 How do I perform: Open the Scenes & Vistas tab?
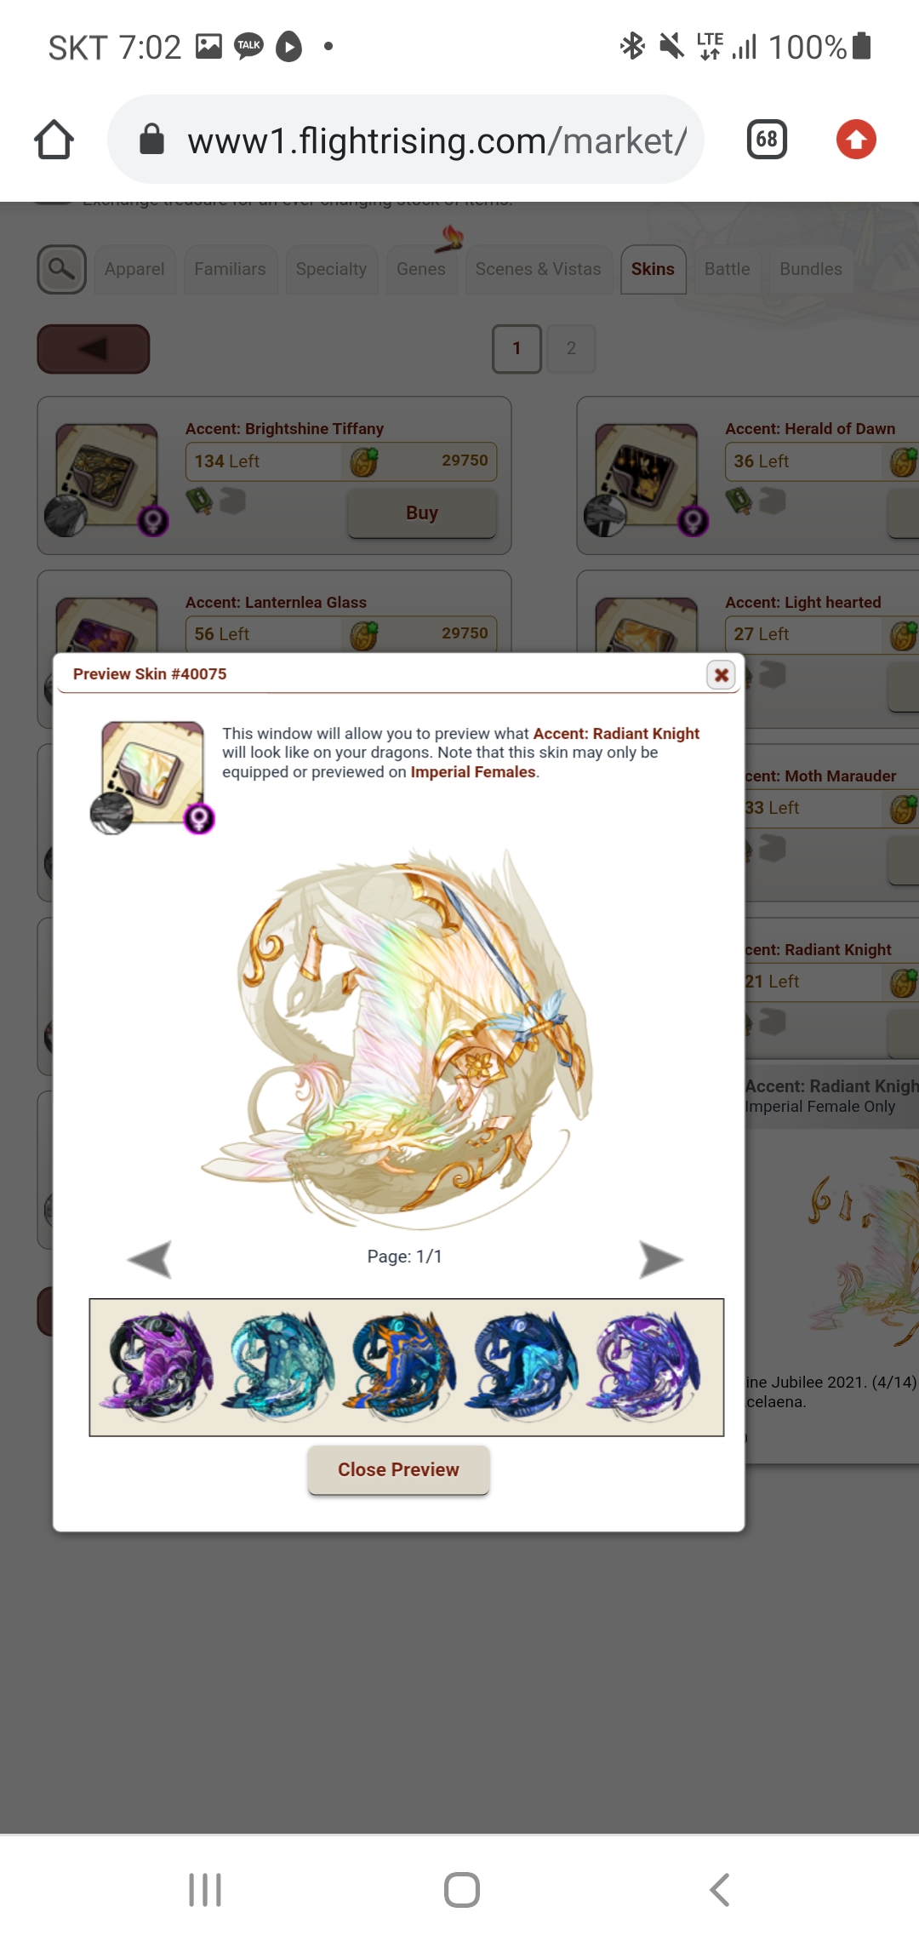click(539, 269)
